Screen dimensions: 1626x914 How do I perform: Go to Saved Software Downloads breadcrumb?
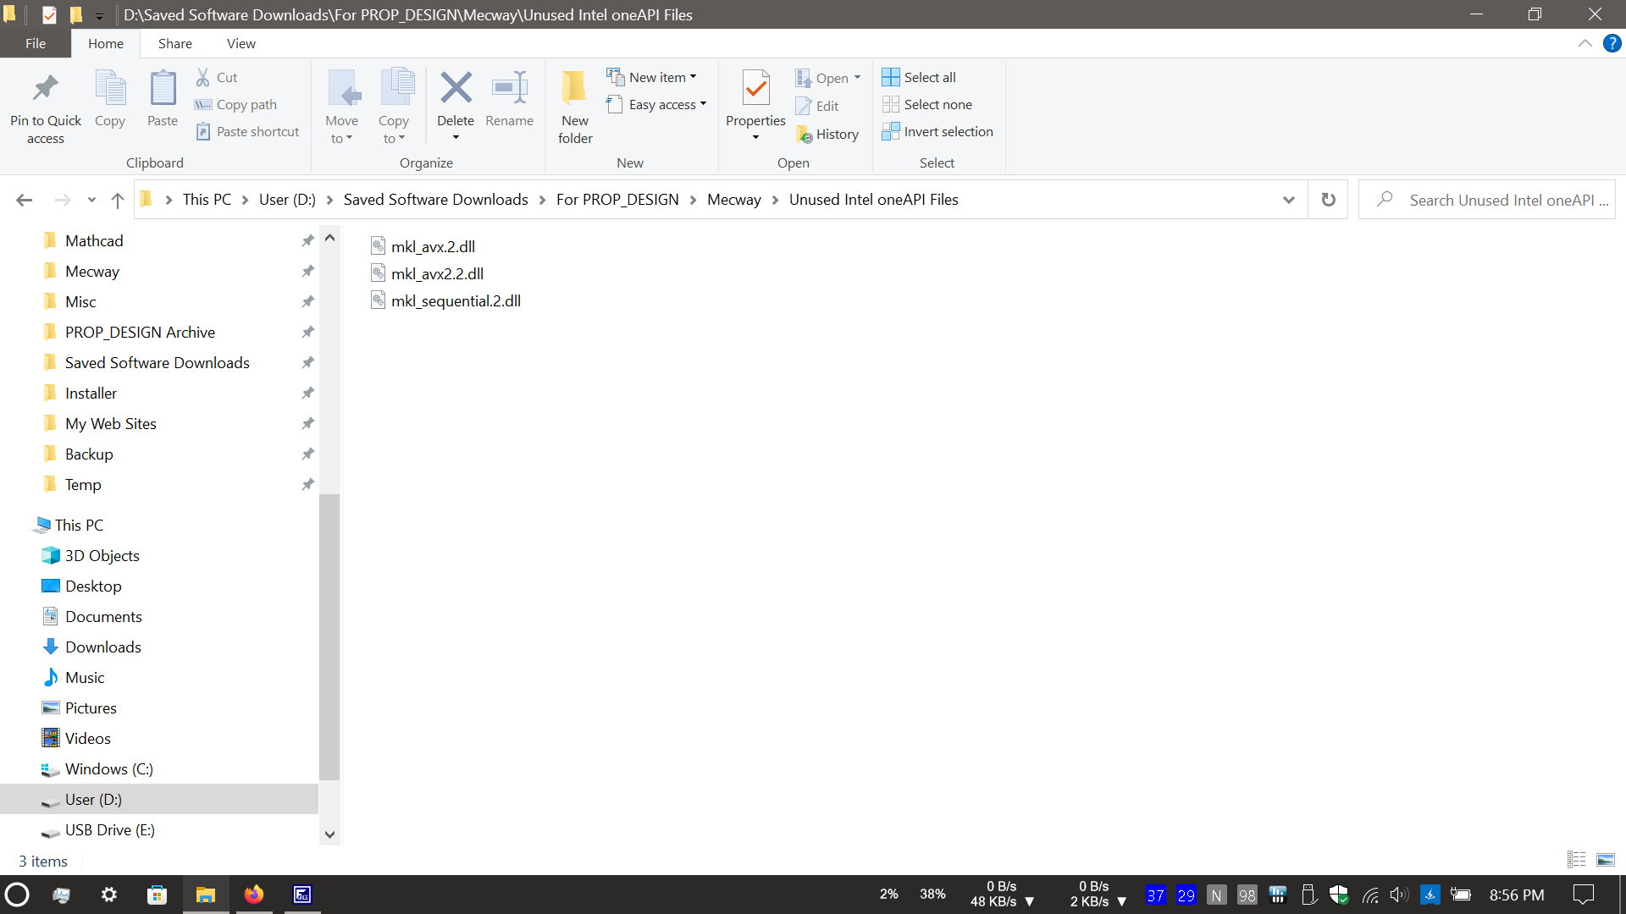tap(435, 200)
